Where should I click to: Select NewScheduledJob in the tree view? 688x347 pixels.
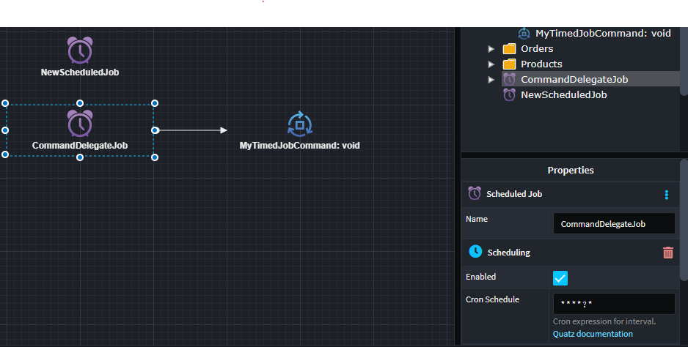563,94
